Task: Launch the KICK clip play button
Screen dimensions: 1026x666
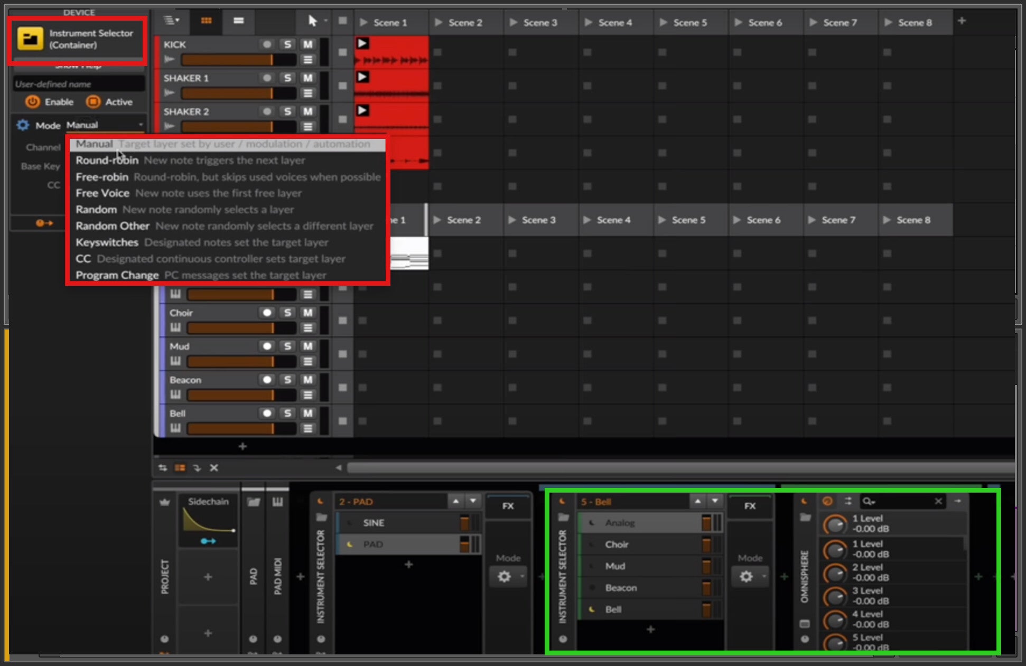Action: (x=362, y=43)
